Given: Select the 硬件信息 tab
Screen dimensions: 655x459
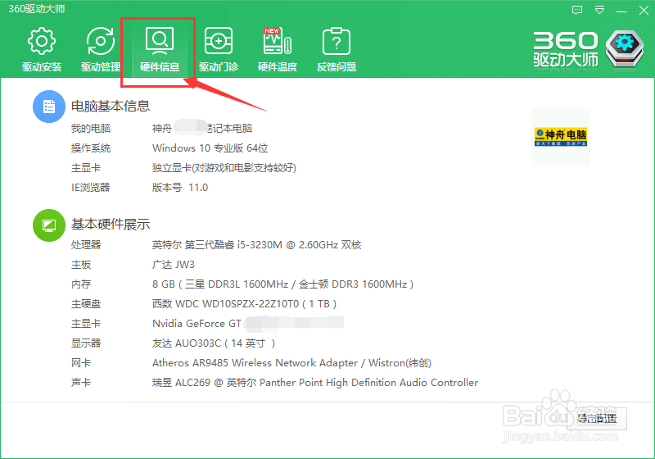Looking at the screenshot, I should (160, 49).
